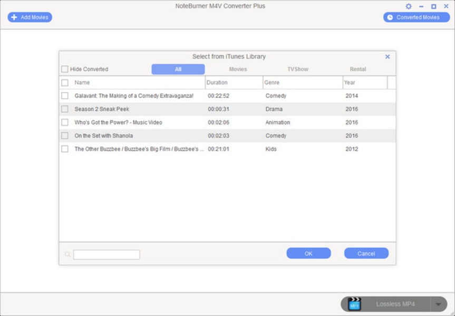Check the Who's Got the Power? checkbox
The height and width of the screenshot is (316, 455).
pyautogui.click(x=65, y=122)
